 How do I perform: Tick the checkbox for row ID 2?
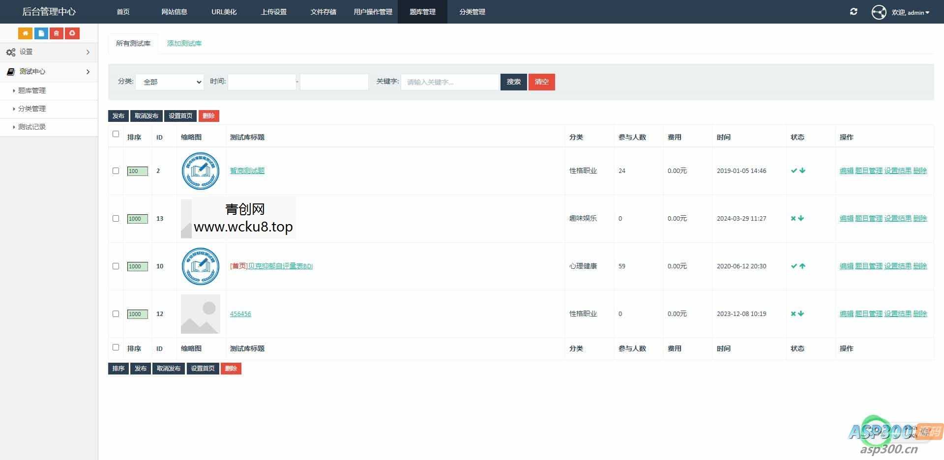pyautogui.click(x=116, y=171)
